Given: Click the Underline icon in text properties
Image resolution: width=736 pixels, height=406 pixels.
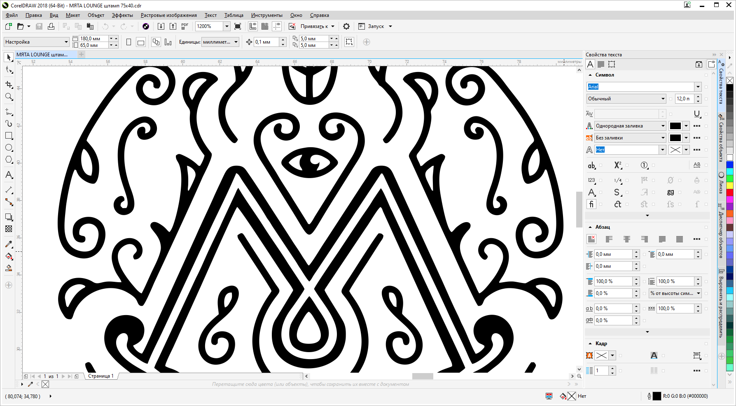Looking at the screenshot, I should pyautogui.click(x=697, y=114).
